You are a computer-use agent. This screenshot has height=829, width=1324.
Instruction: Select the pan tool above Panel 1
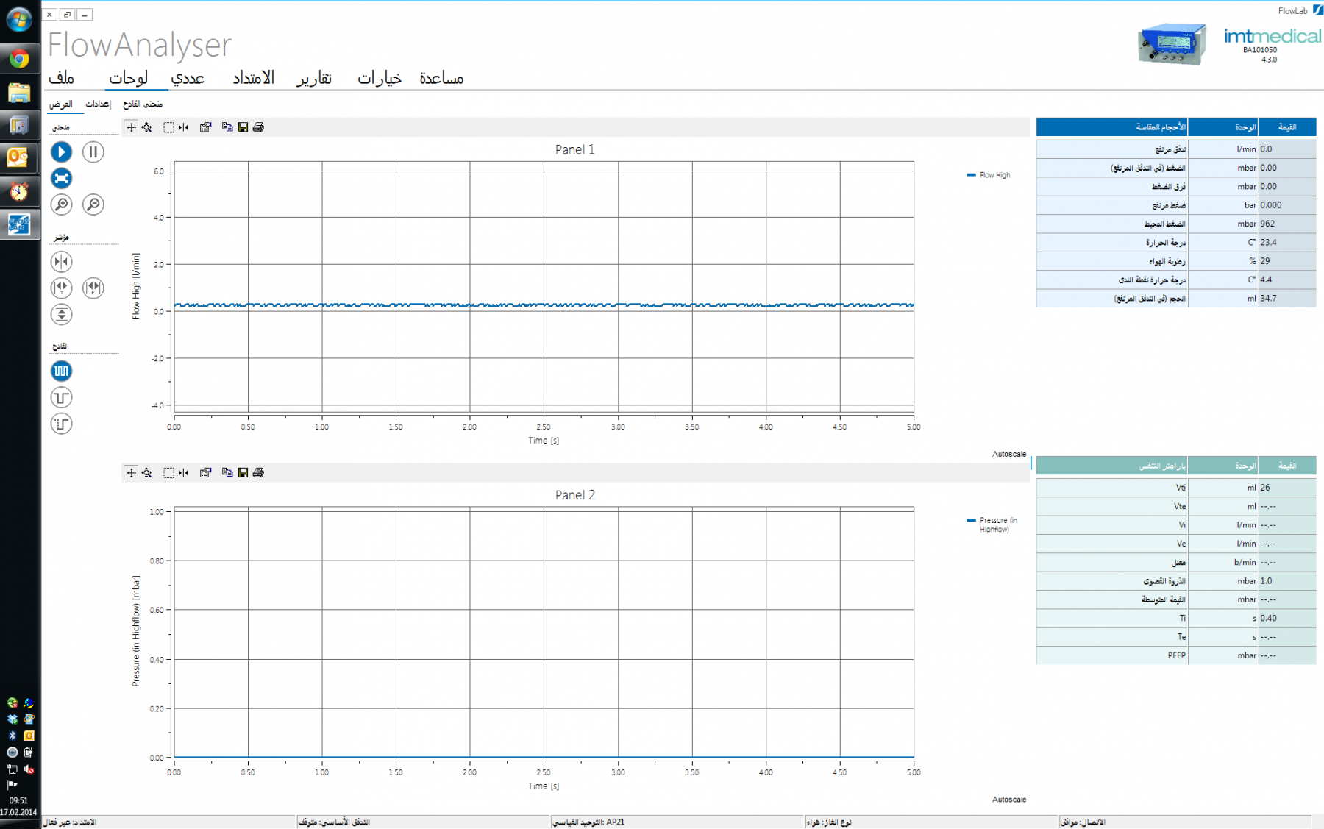(x=131, y=127)
